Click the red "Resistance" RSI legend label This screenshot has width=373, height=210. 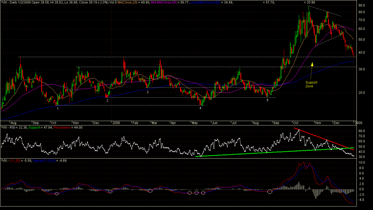[x=62, y=128]
